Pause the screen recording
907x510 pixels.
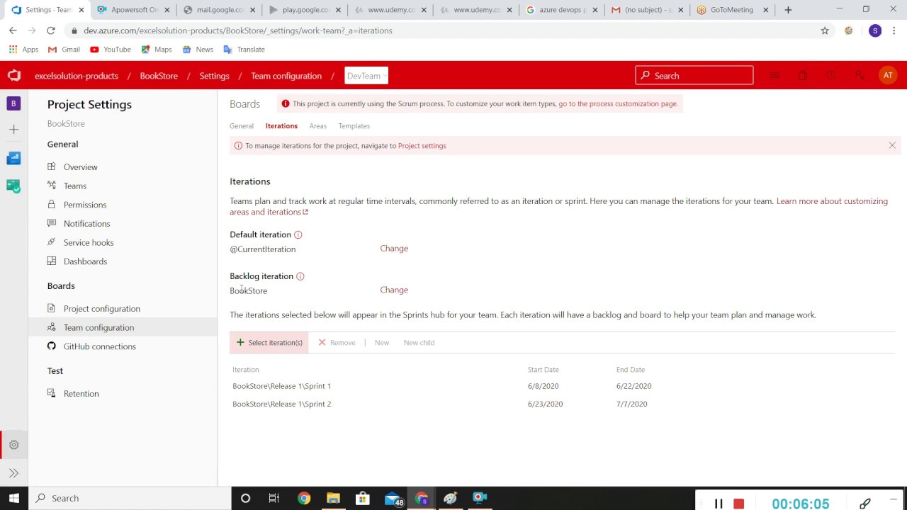(719, 504)
